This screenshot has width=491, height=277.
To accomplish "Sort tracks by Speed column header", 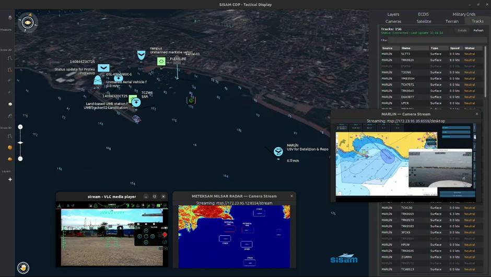I will (x=456, y=48).
